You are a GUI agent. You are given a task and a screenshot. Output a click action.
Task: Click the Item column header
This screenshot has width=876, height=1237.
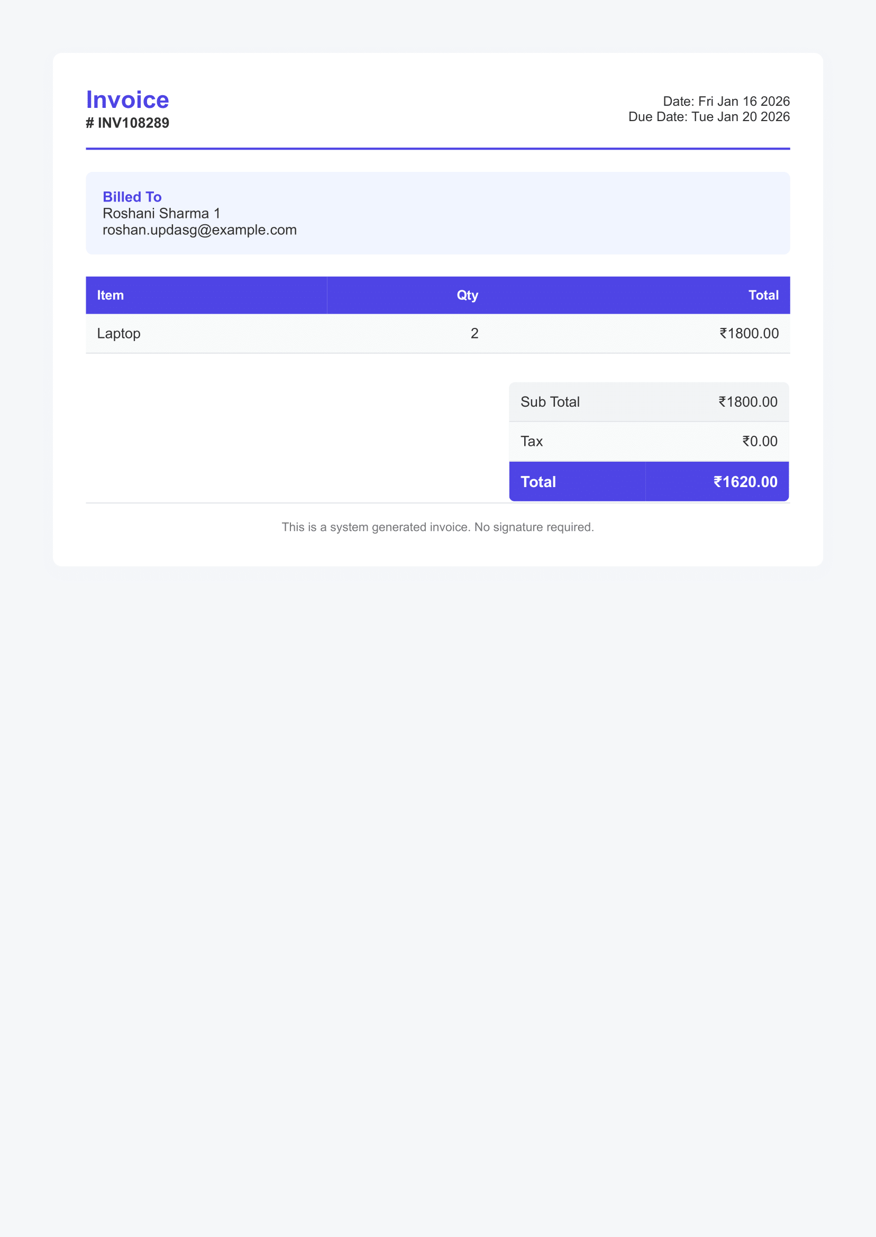tap(110, 295)
